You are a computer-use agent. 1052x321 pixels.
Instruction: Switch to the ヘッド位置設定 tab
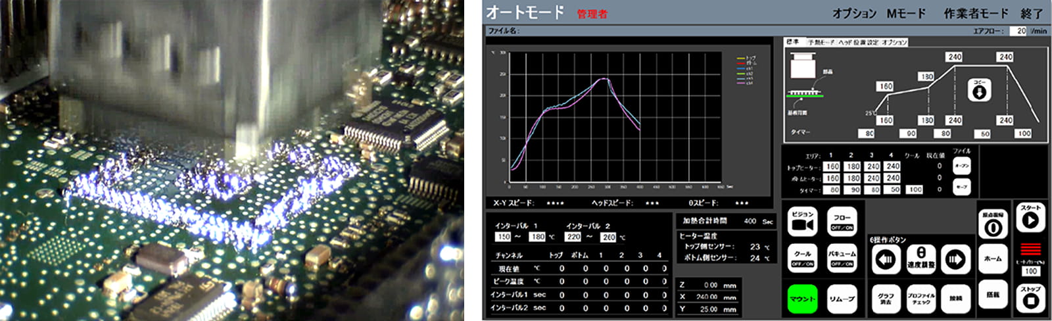859,42
